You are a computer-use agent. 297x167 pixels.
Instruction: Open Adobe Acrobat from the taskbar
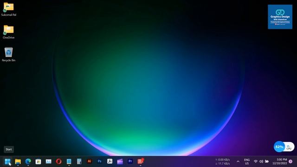click(110, 161)
